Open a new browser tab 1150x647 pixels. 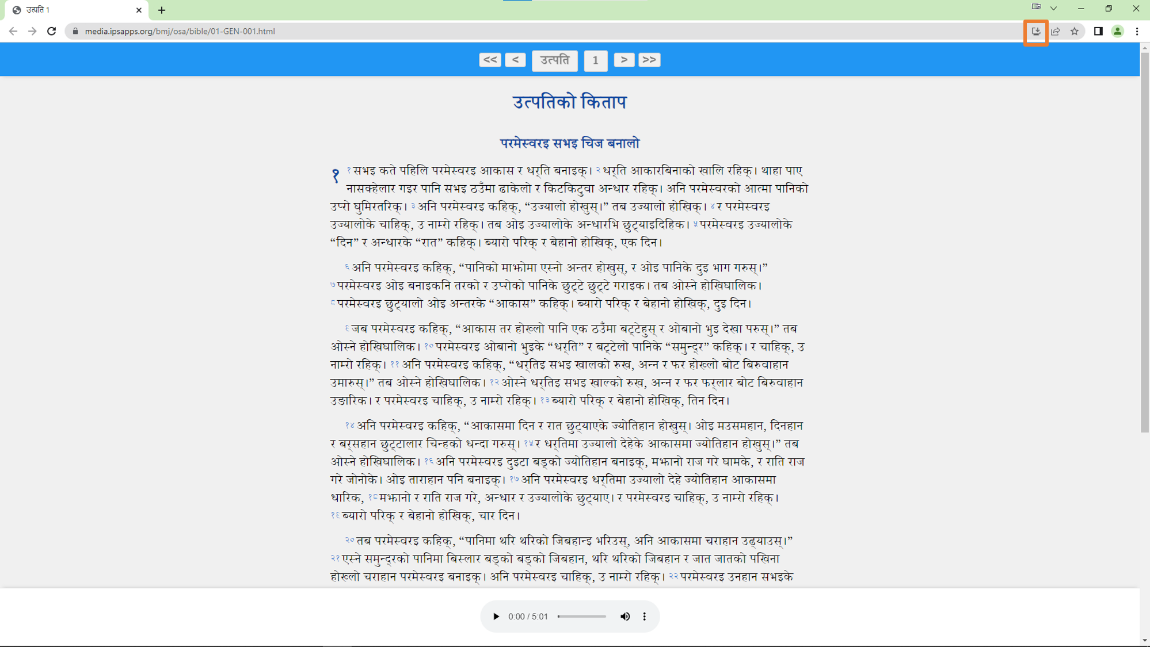point(162,10)
